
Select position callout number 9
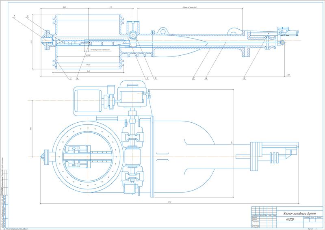coord(245,78)
